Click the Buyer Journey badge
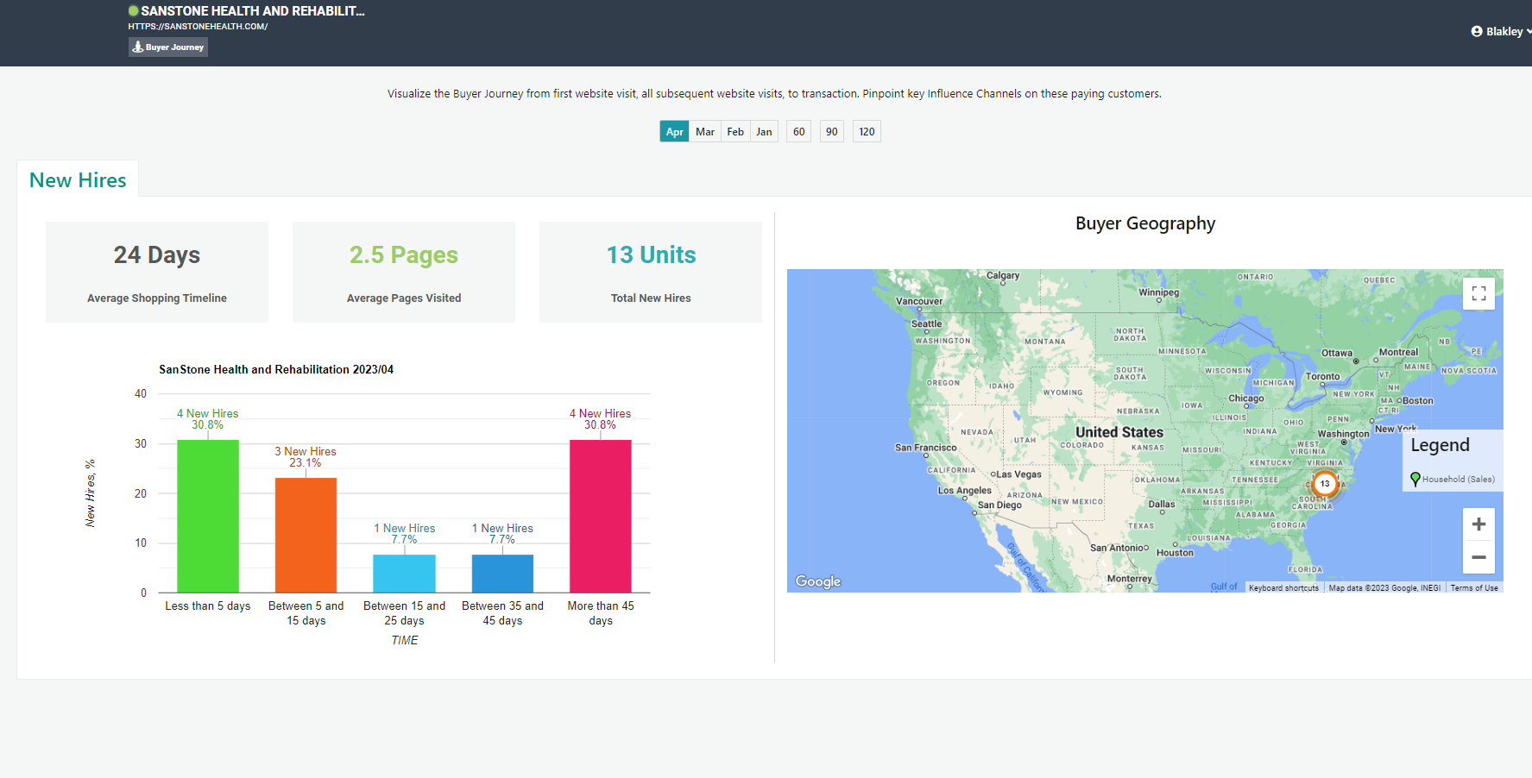 168,47
